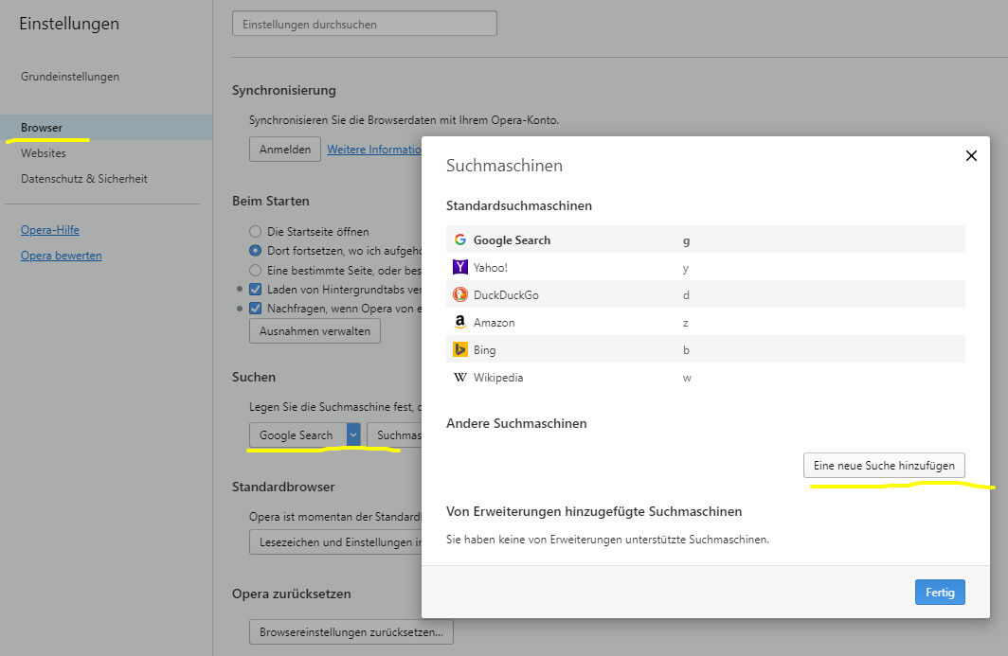Click the Yahoo! search engine icon
The height and width of the screenshot is (656, 1008).
tap(459, 267)
